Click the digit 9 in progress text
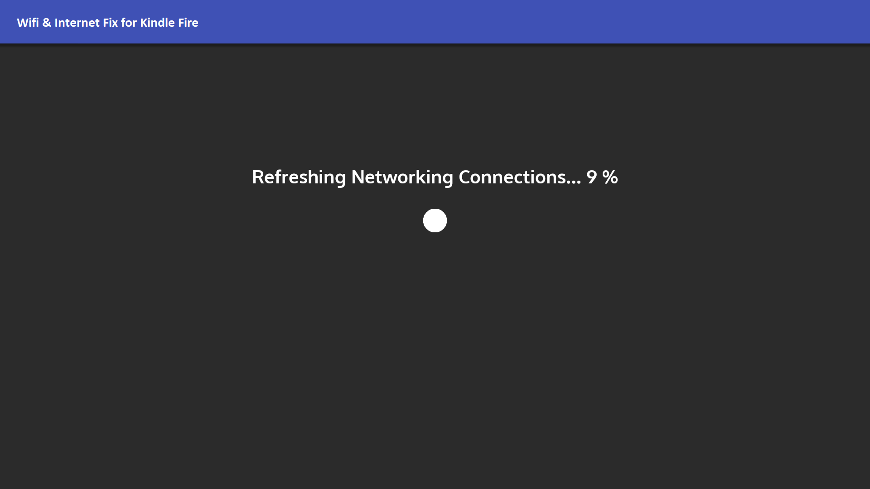The width and height of the screenshot is (870, 489). tap(592, 177)
